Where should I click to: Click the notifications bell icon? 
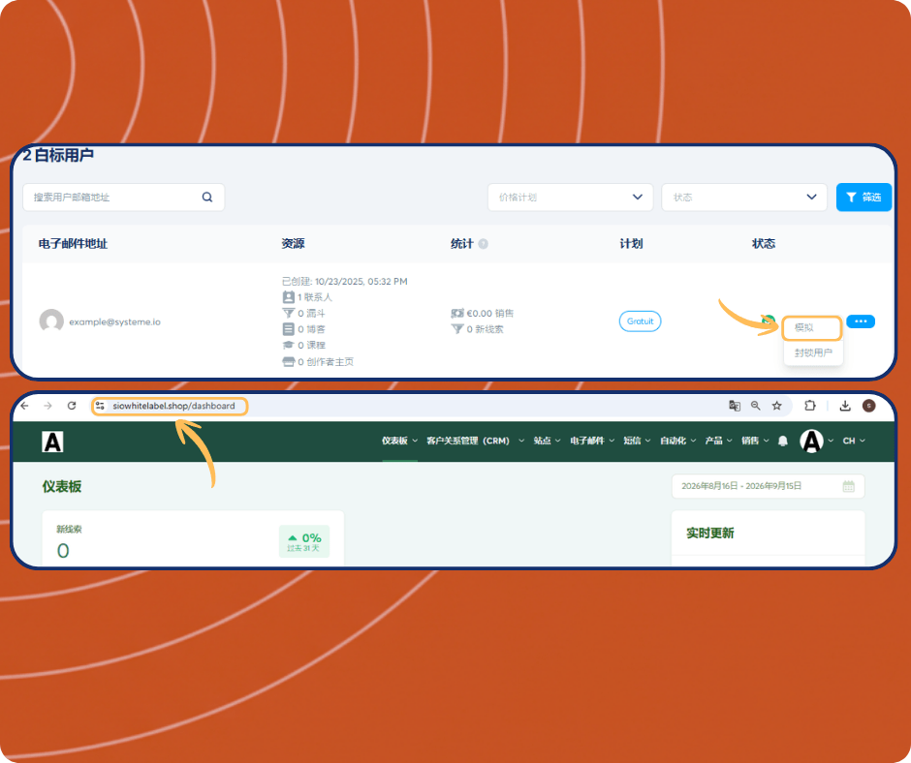pyautogui.click(x=783, y=441)
